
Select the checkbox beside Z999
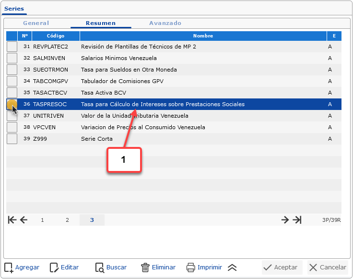(x=12, y=139)
